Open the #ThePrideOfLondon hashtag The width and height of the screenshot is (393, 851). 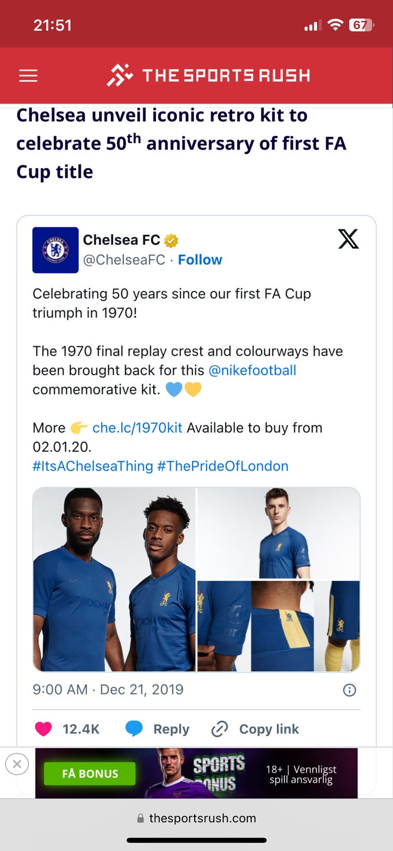pyautogui.click(x=223, y=466)
